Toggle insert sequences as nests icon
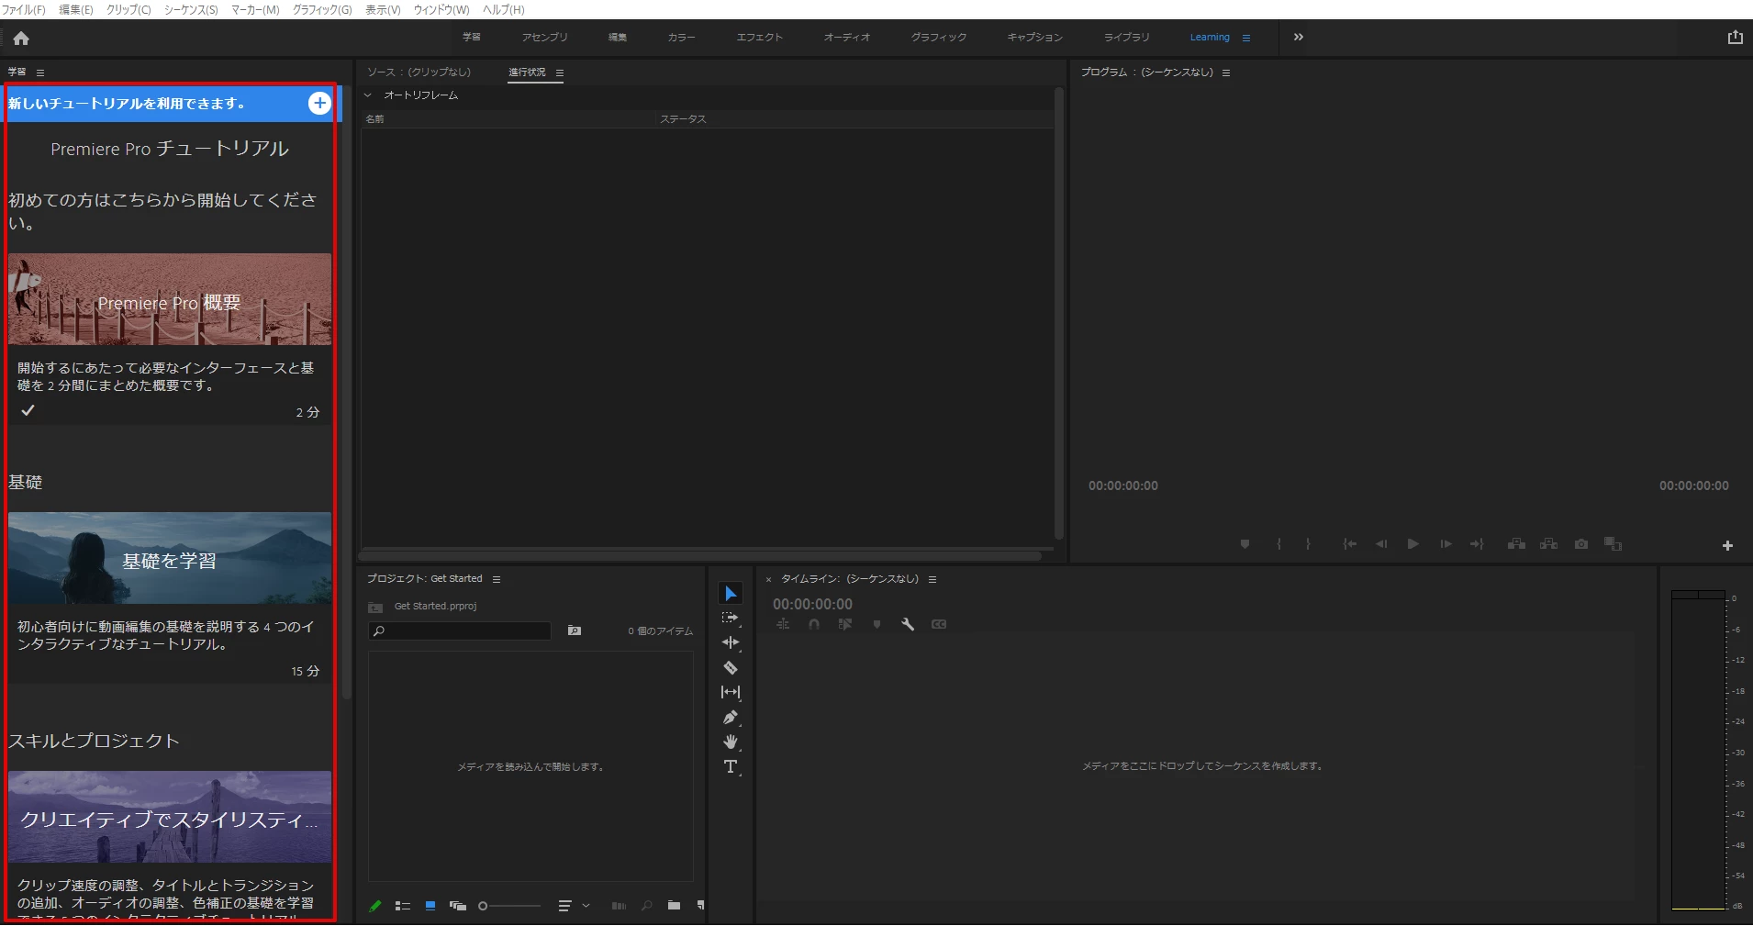The image size is (1753, 926). (783, 624)
